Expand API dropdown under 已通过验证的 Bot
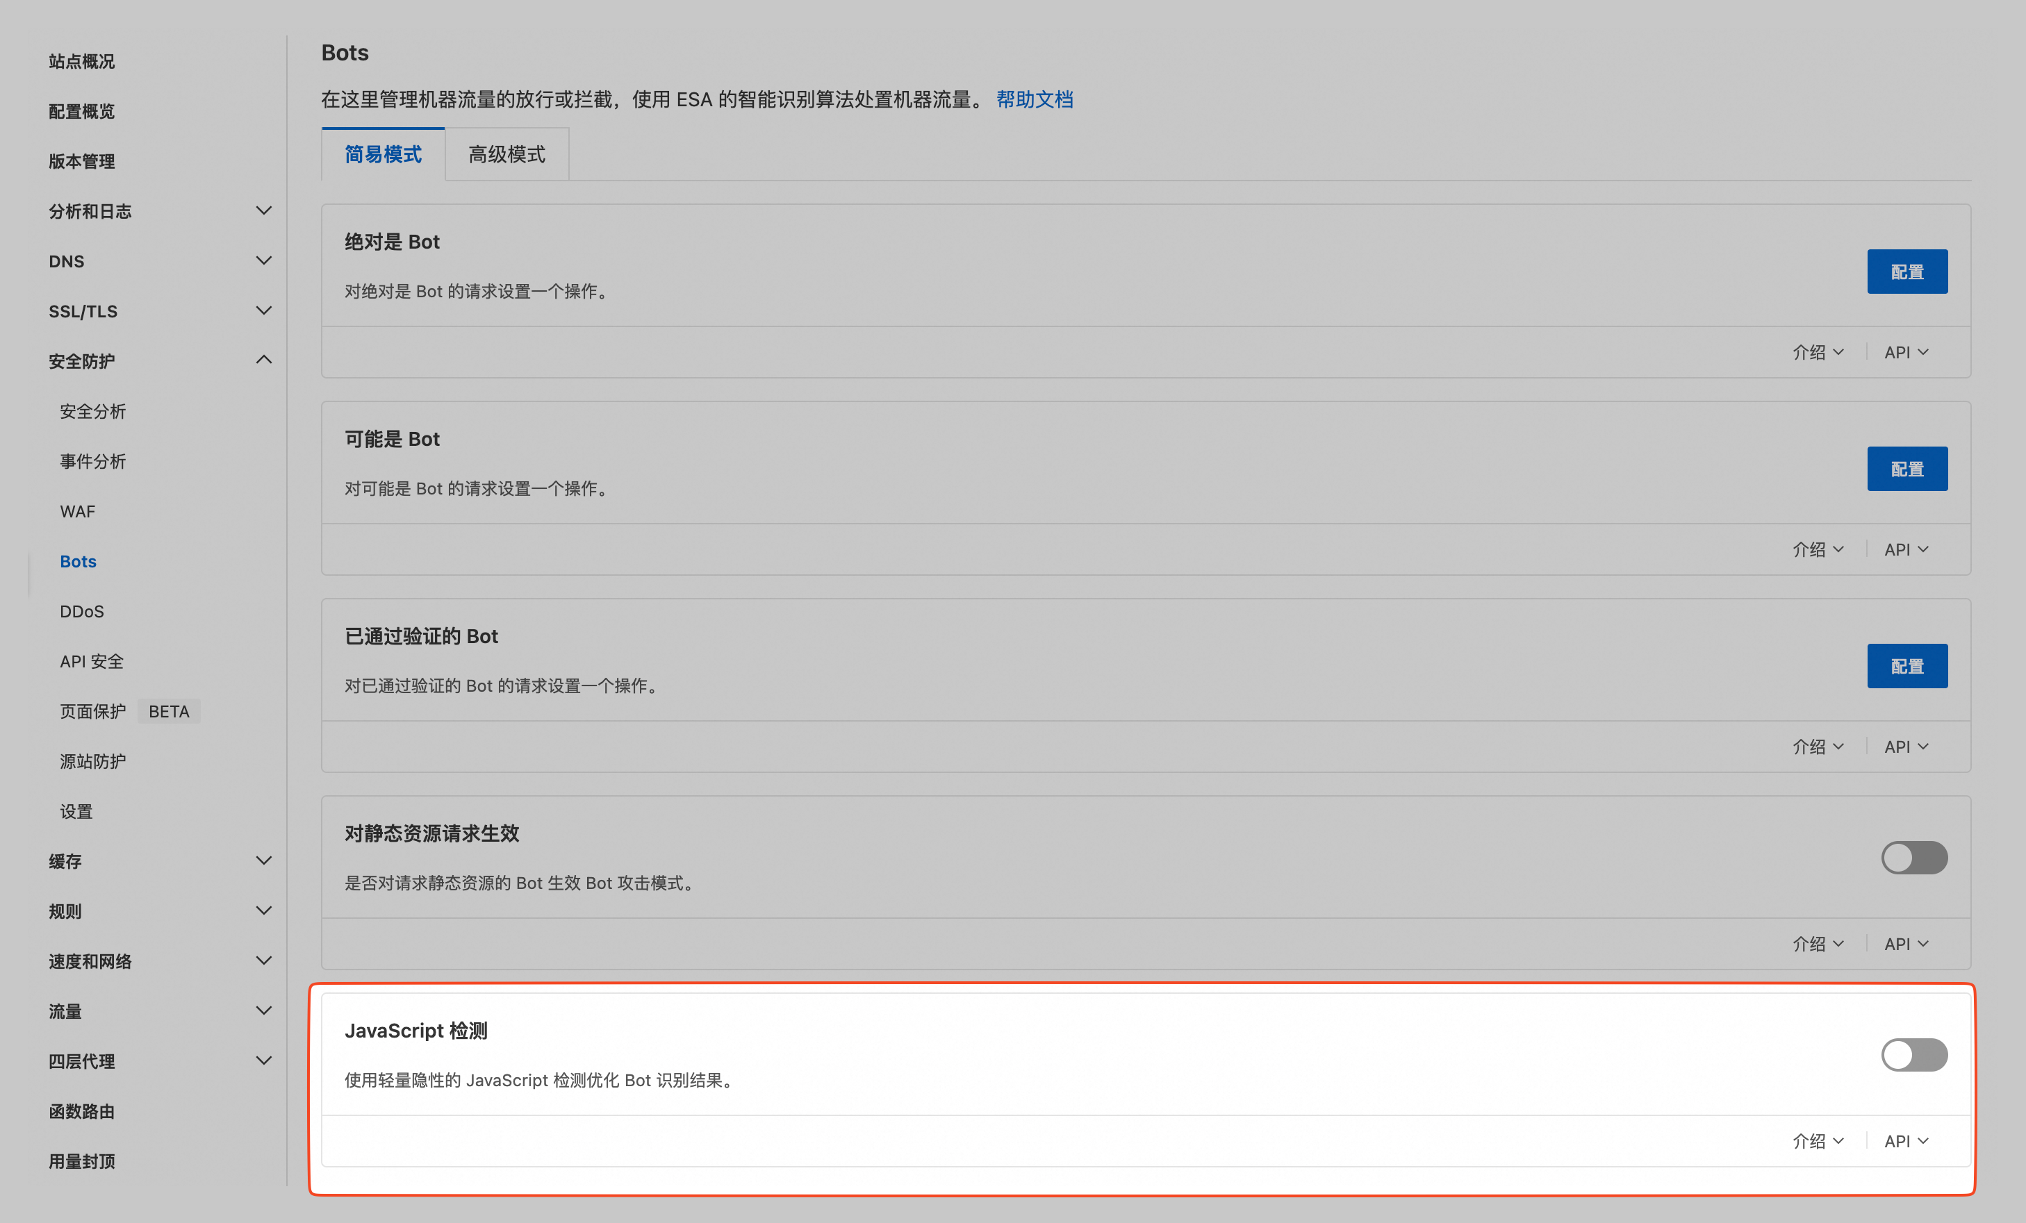The image size is (2026, 1223). point(1905,747)
